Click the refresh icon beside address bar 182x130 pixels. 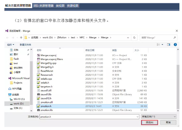pyautogui.click(x=134, y=38)
